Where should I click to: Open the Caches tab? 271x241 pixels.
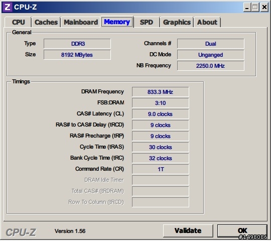46,22
